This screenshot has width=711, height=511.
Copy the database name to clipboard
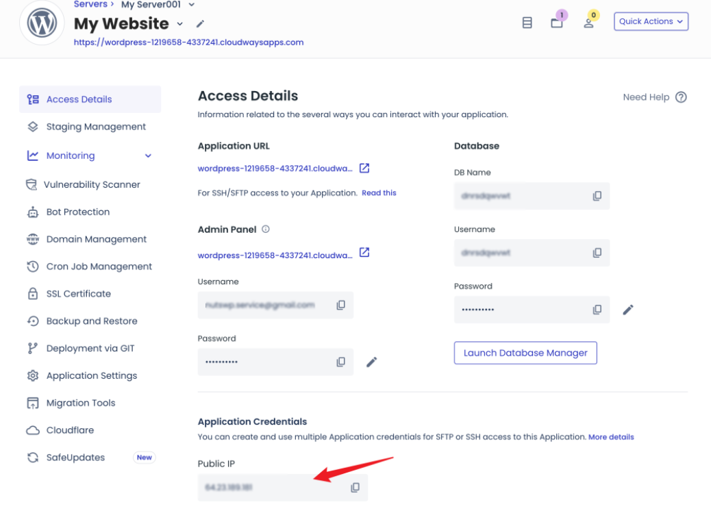pos(597,196)
